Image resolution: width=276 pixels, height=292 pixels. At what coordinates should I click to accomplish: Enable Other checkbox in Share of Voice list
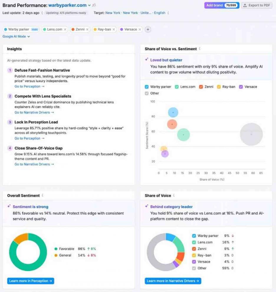coord(194,268)
